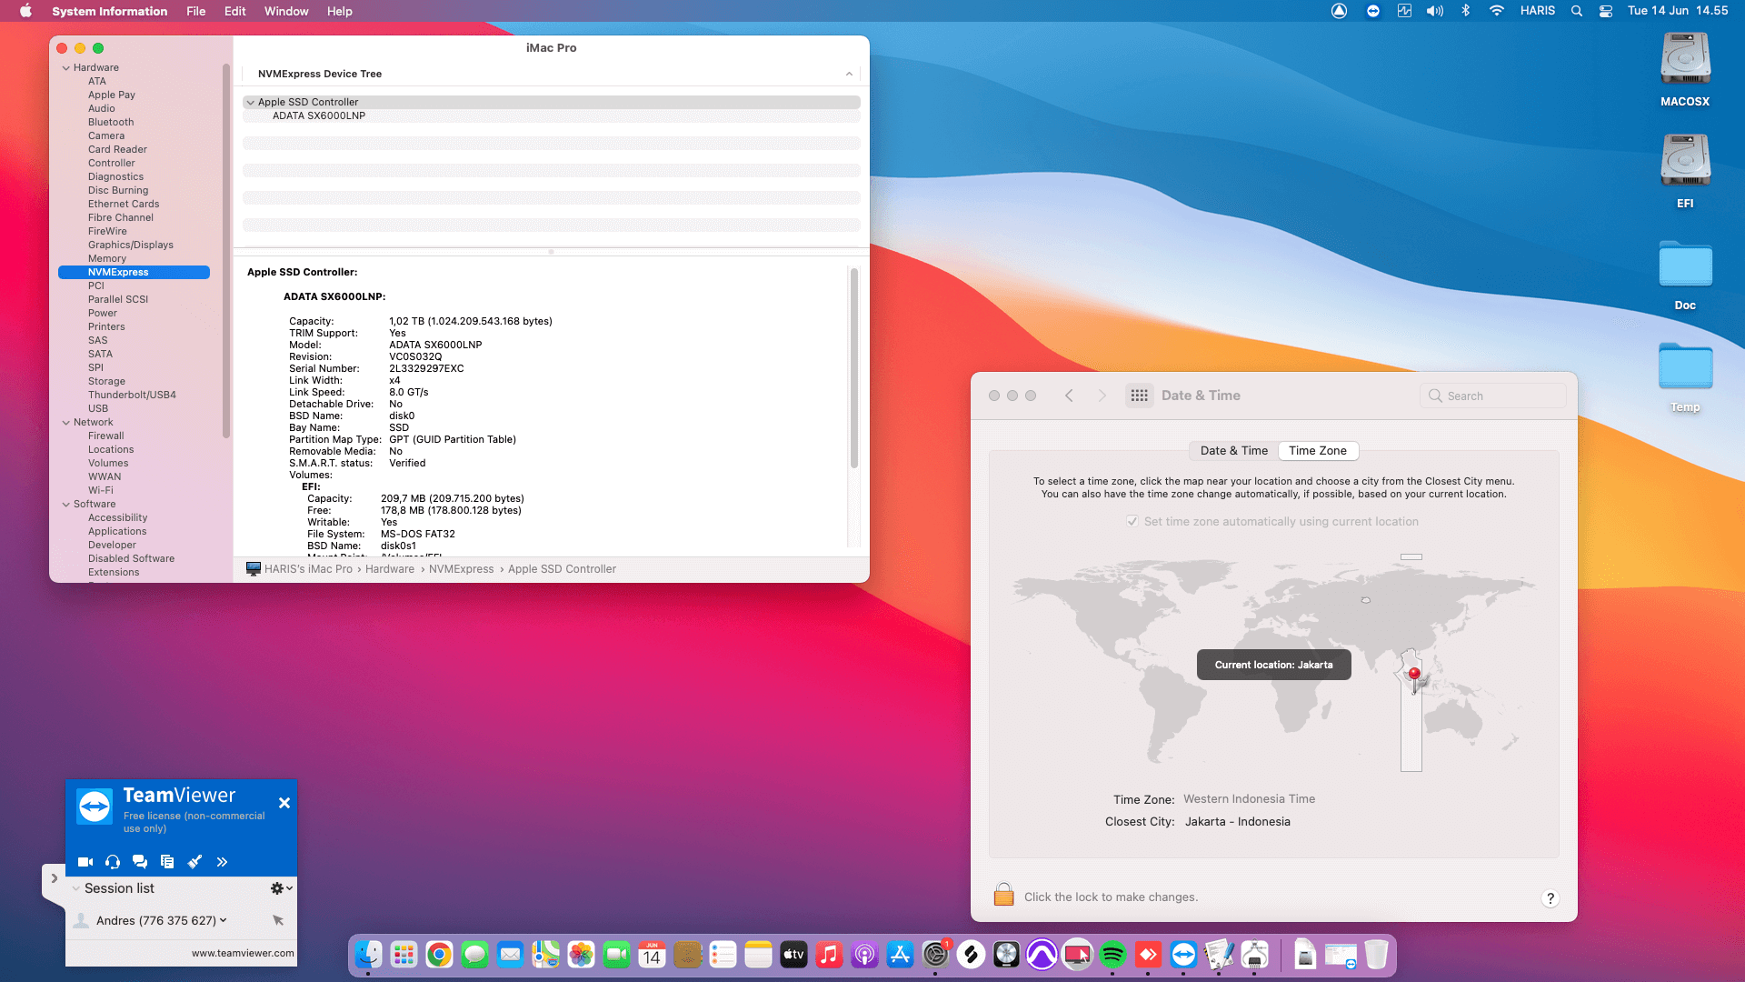Switch to the Date & Time tab
The width and height of the screenshot is (1745, 982).
point(1233,451)
